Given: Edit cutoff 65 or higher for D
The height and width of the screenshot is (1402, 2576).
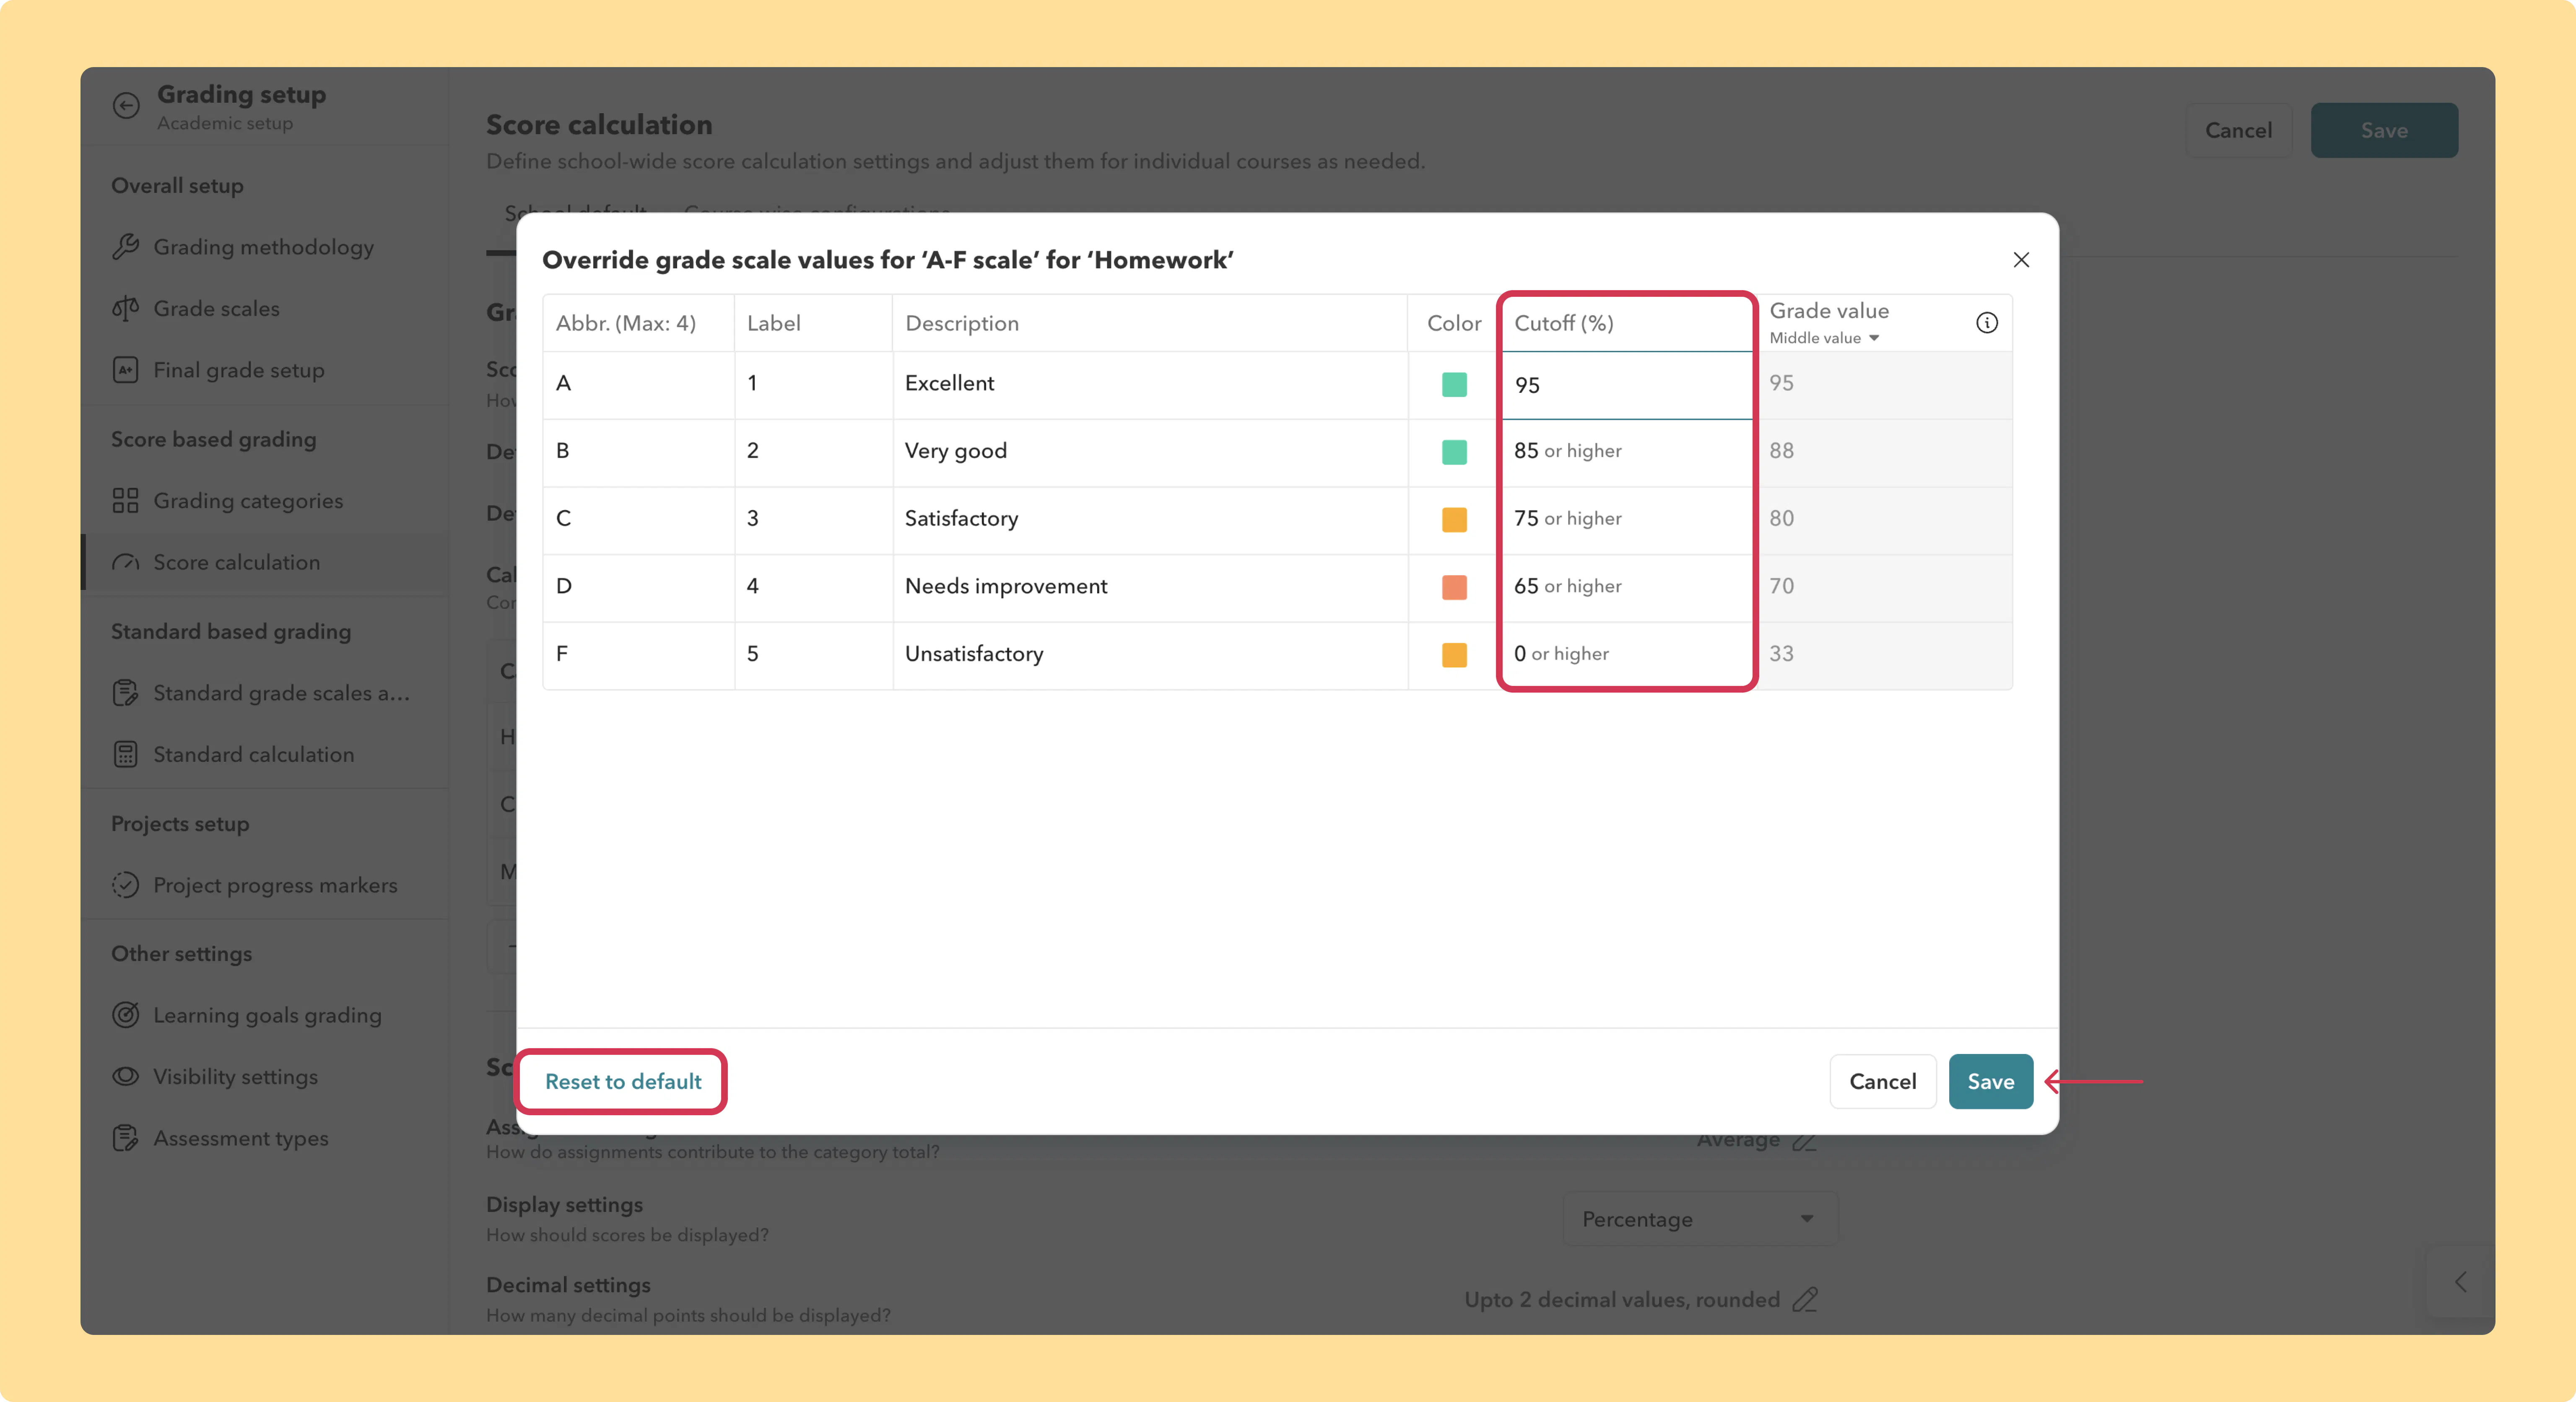Looking at the screenshot, I should point(1627,587).
